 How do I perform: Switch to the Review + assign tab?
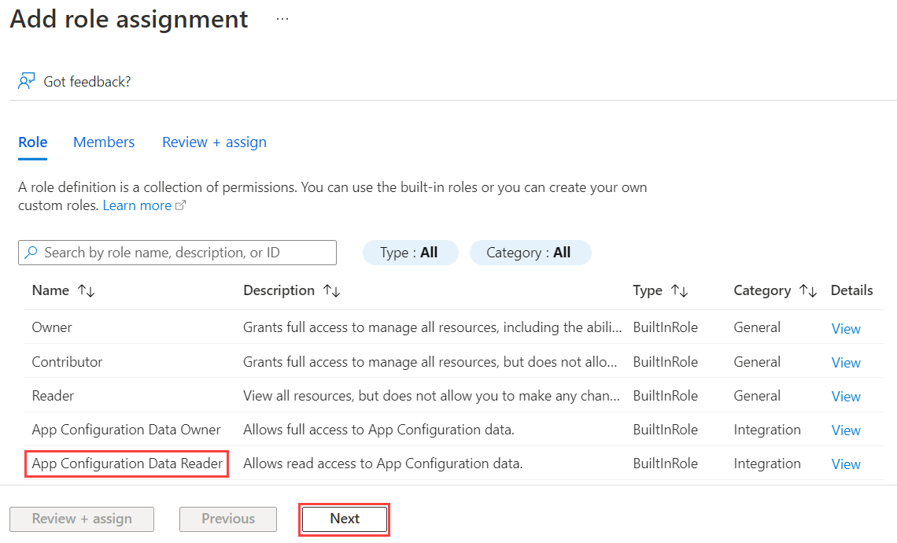(x=213, y=142)
